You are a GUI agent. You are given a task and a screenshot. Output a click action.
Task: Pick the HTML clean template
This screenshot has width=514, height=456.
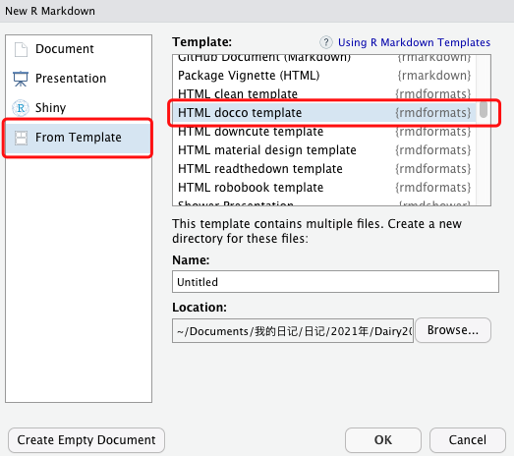point(324,94)
